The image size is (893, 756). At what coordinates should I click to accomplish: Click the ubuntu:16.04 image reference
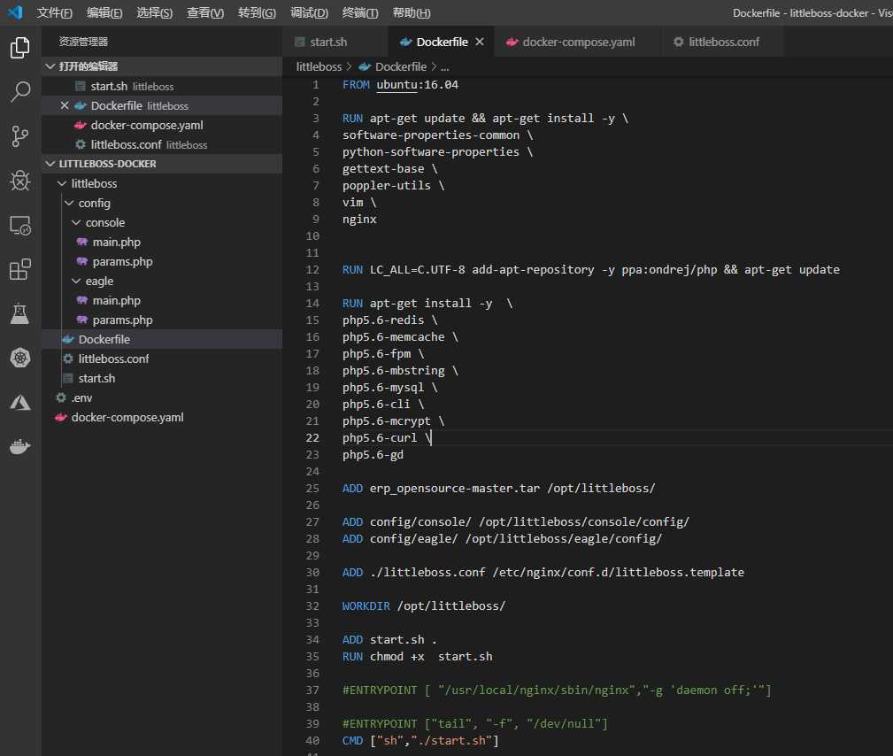point(417,84)
